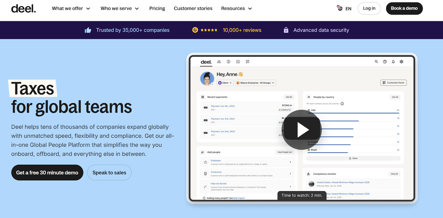Click the Customize Home button
The width and height of the screenshot is (443, 218).
(393, 83)
